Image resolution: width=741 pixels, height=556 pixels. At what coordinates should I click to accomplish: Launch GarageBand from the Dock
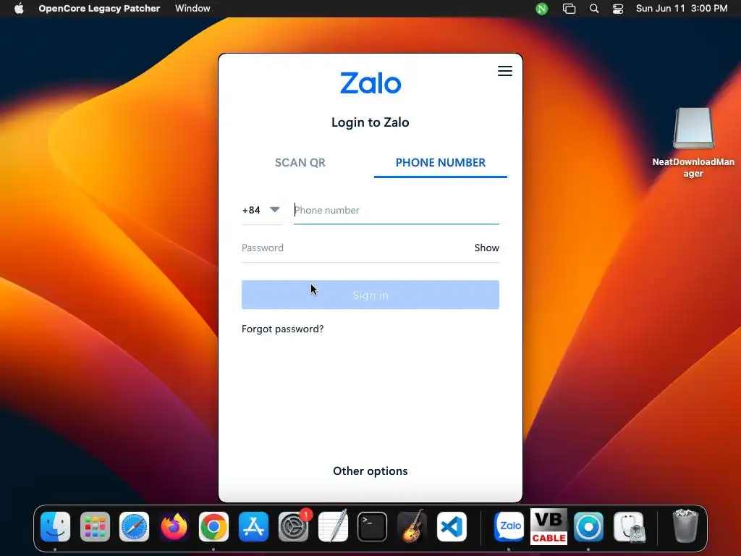click(x=412, y=526)
